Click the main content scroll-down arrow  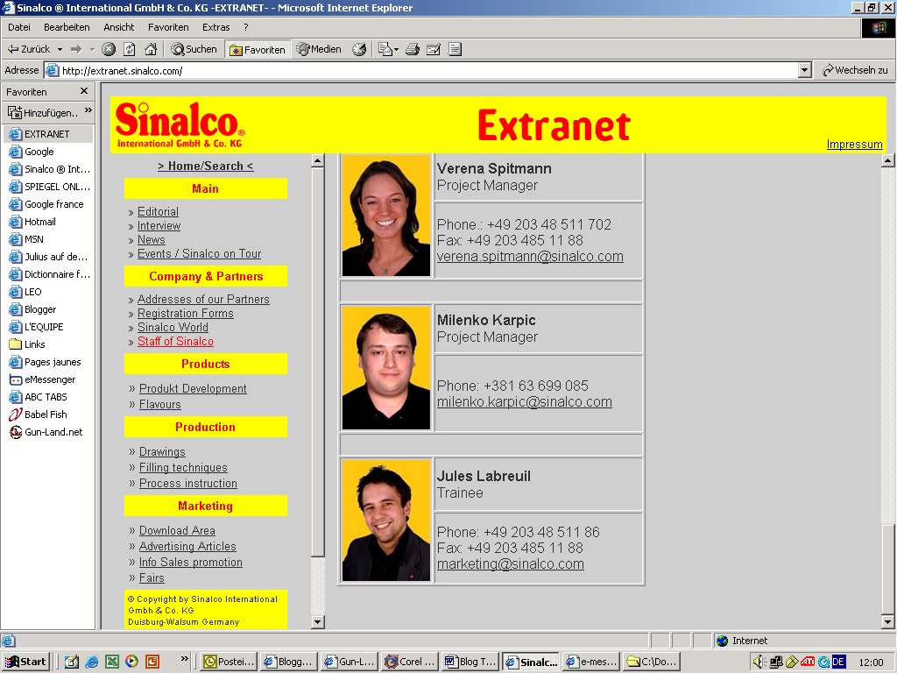click(887, 621)
